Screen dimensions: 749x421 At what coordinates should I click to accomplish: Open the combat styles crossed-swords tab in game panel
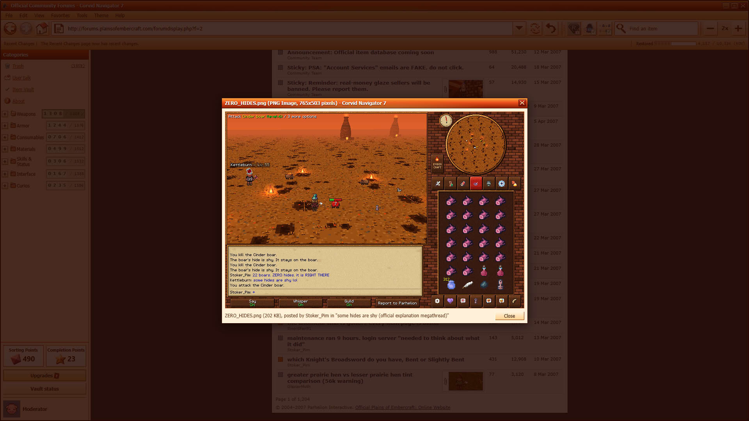click(x=438, y=184)
